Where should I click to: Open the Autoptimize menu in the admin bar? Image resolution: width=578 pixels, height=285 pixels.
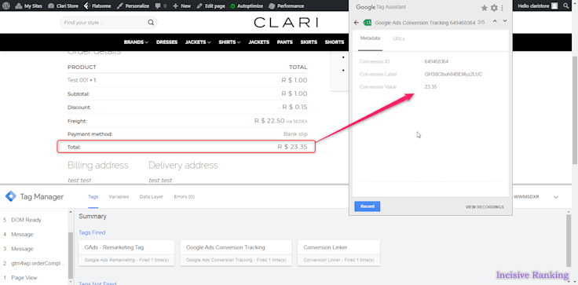coord(247,6)
